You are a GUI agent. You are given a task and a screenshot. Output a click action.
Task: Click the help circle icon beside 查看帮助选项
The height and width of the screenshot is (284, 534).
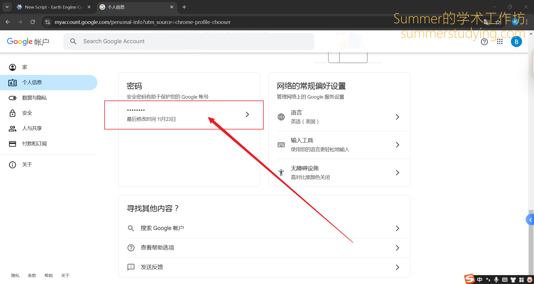[131, 248]
